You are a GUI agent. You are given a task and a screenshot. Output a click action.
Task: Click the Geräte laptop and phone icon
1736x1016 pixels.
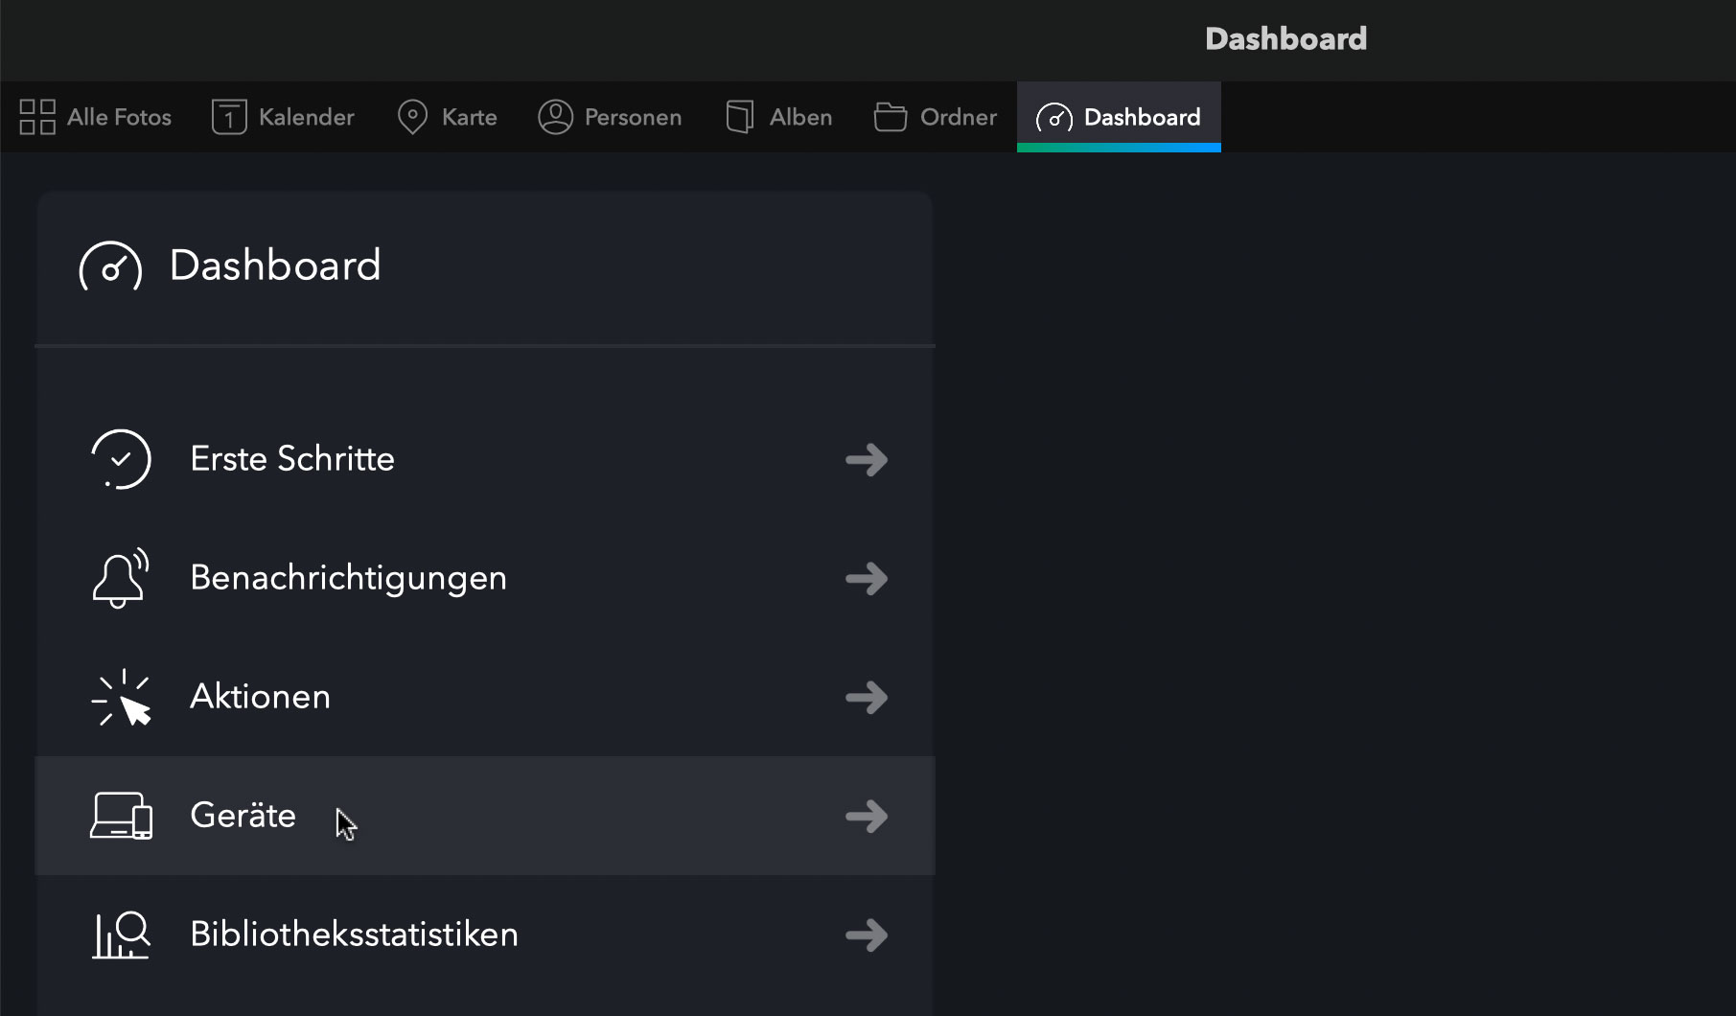(x=121, y=816)
